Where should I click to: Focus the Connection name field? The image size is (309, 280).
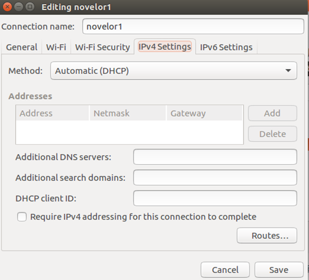(x=193, y=27)
